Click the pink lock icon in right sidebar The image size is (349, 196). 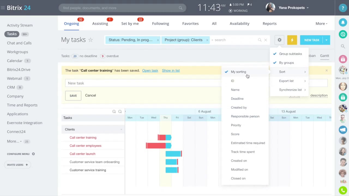click(x=343, y=59)
